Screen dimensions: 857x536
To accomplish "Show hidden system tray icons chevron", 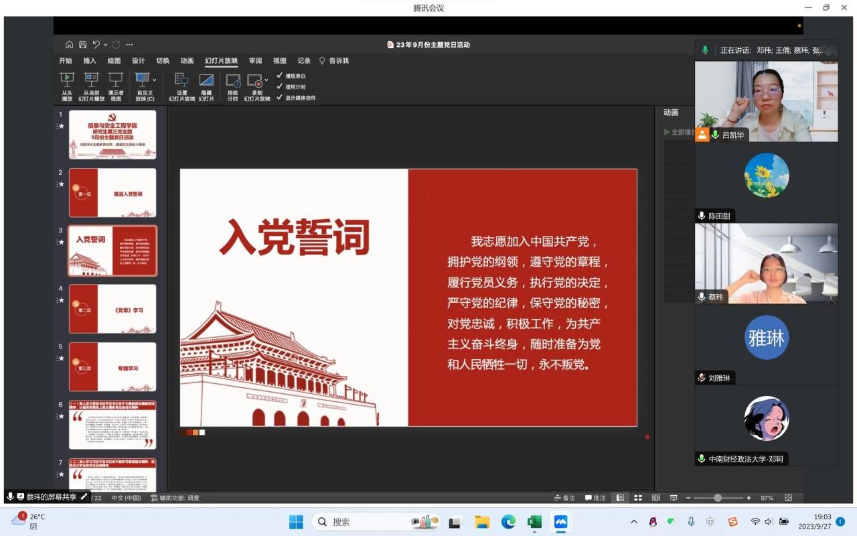I will (x=634, y=522).
